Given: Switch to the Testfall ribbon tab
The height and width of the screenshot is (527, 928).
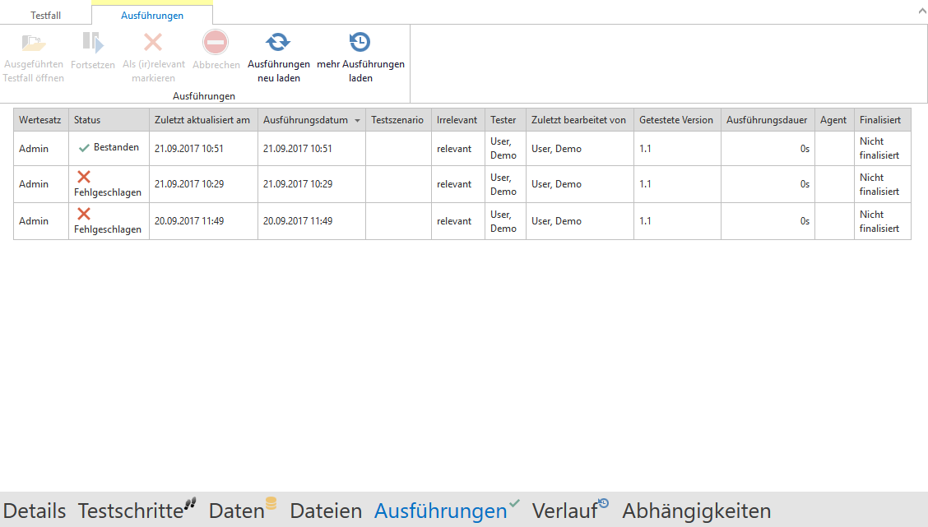Looking at the screenshot, I should pyautogui.click(x=45, y=16).
